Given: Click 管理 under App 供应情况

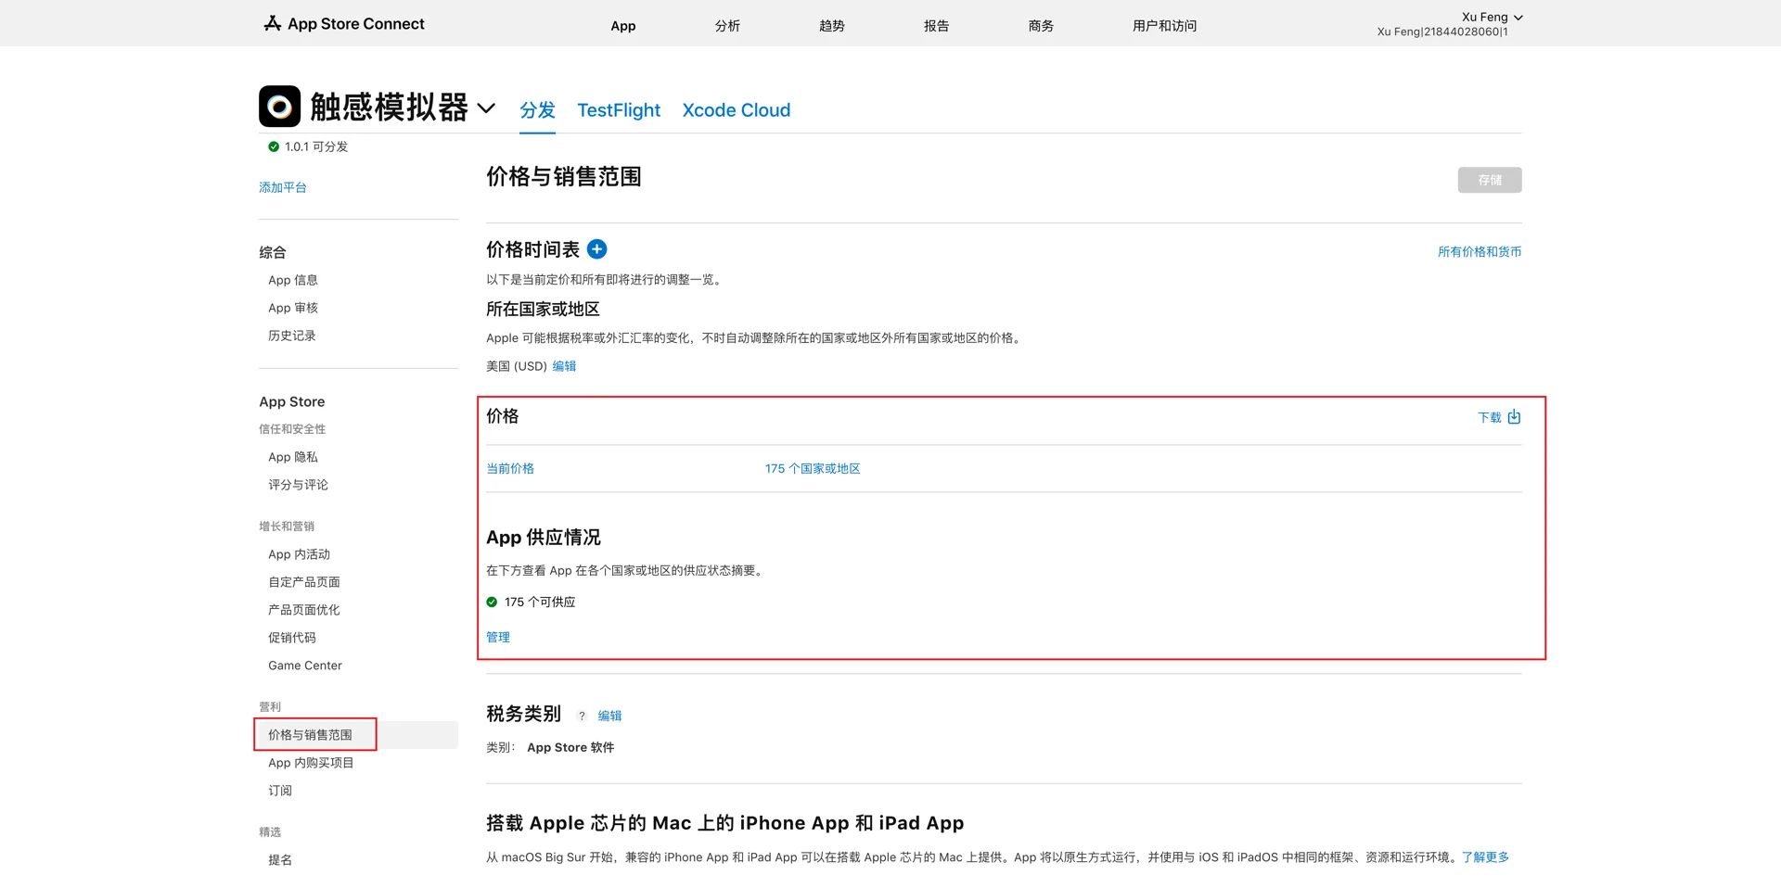Looking at the screenshot, I should click(497, 637).
